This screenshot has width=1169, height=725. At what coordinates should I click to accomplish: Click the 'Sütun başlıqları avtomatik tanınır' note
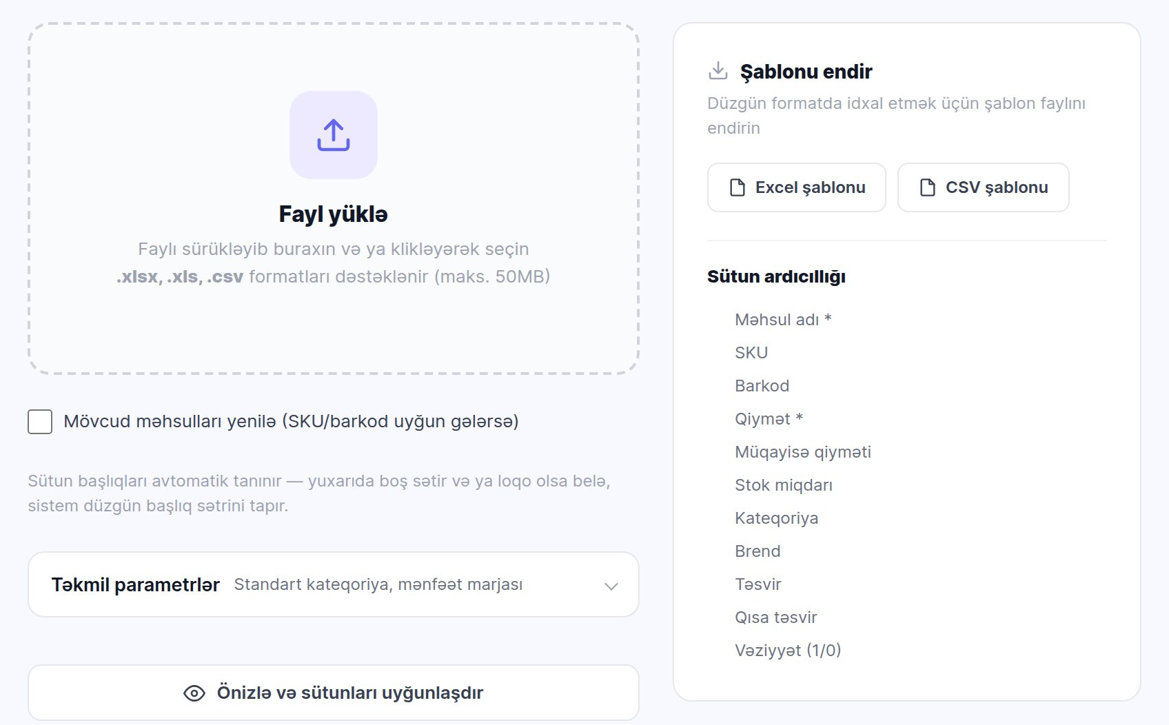319,493
